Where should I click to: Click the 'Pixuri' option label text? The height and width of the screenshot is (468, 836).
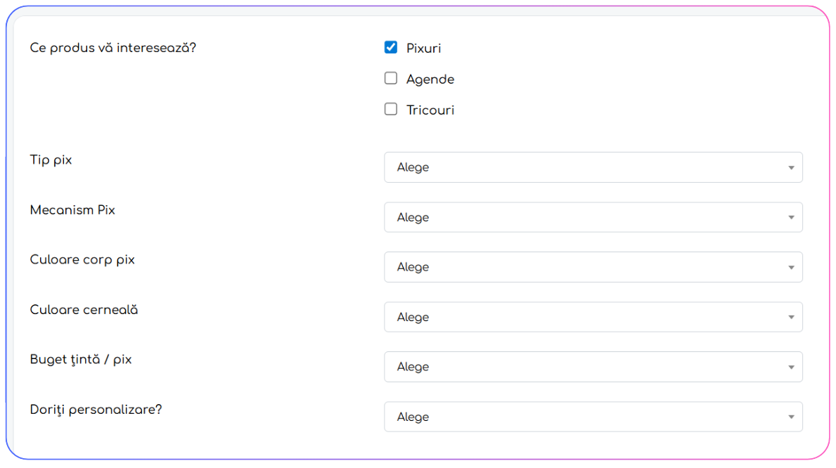[x=424, y=48]
